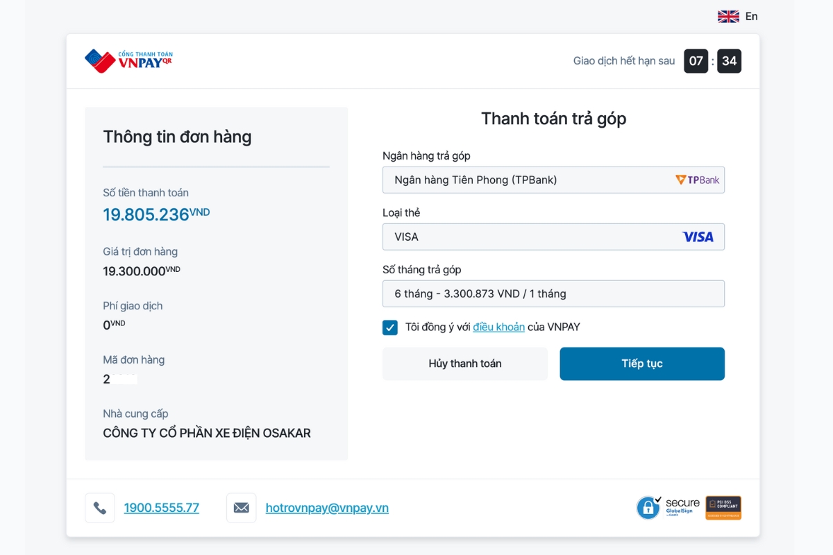Click the VISA logo in card field
833x555 pixels.
[698, 237]
